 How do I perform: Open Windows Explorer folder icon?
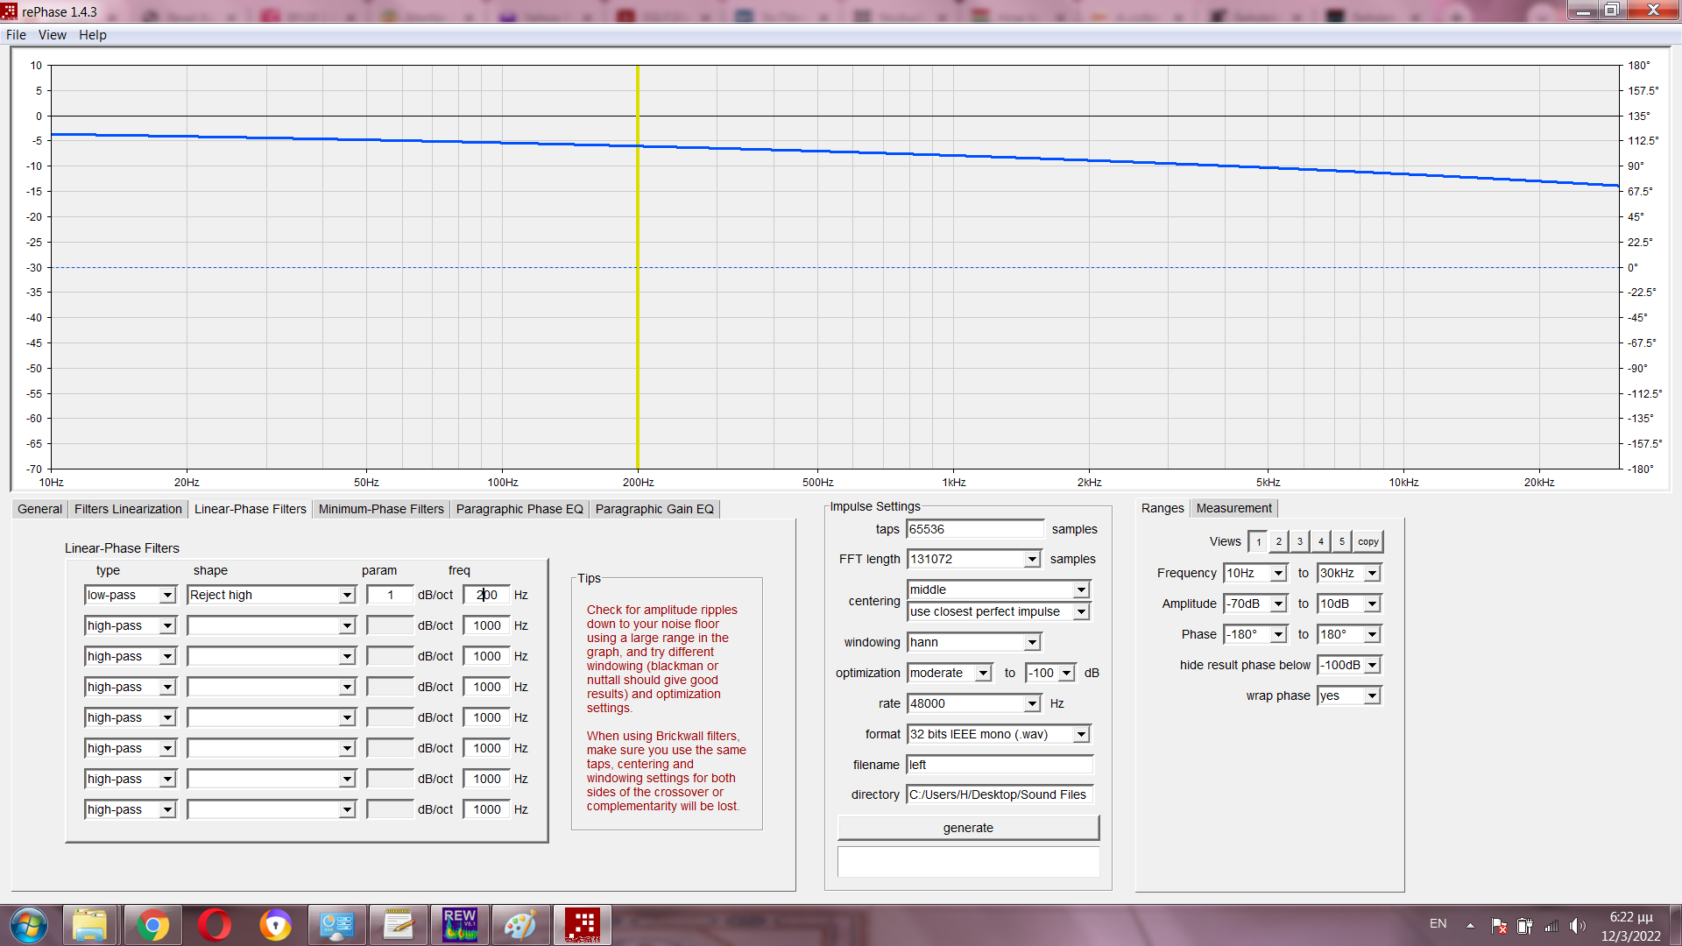[89, 925]
